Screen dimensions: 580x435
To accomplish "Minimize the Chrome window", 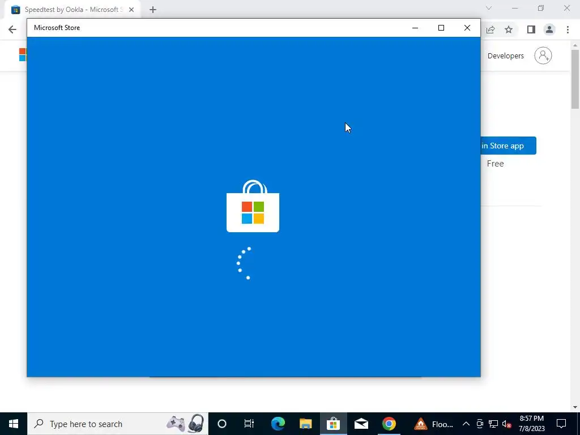I will point(515,8).
